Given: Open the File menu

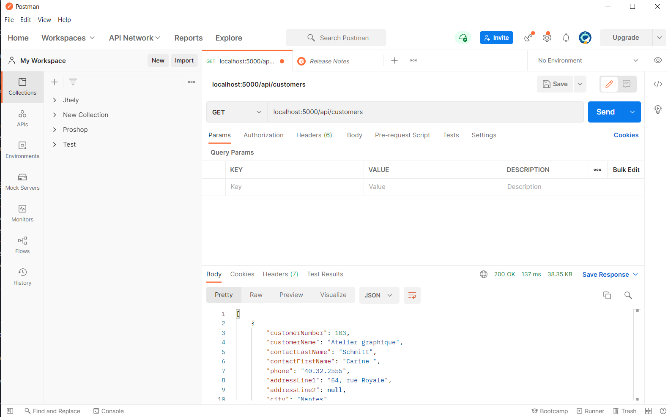Looking at the screenshot, I should [x=9, y=20].
